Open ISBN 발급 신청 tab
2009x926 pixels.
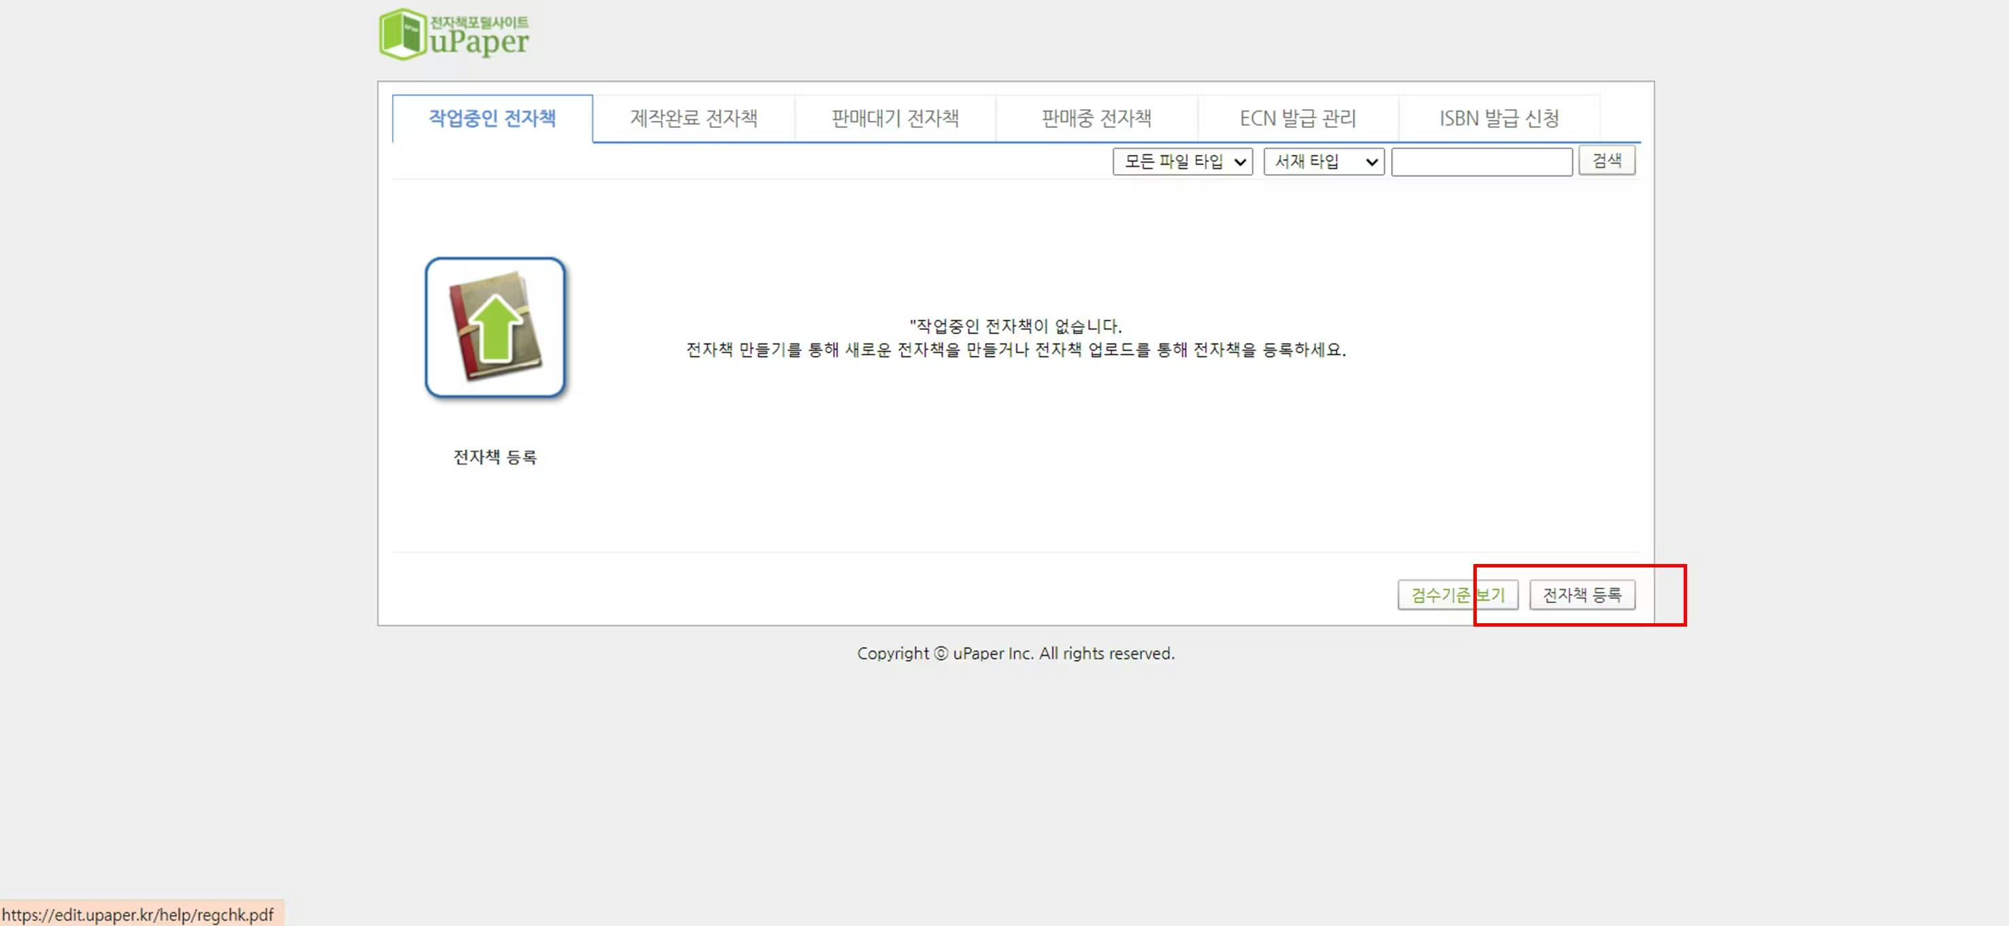pyautogui.click(x=1498, y=118)
